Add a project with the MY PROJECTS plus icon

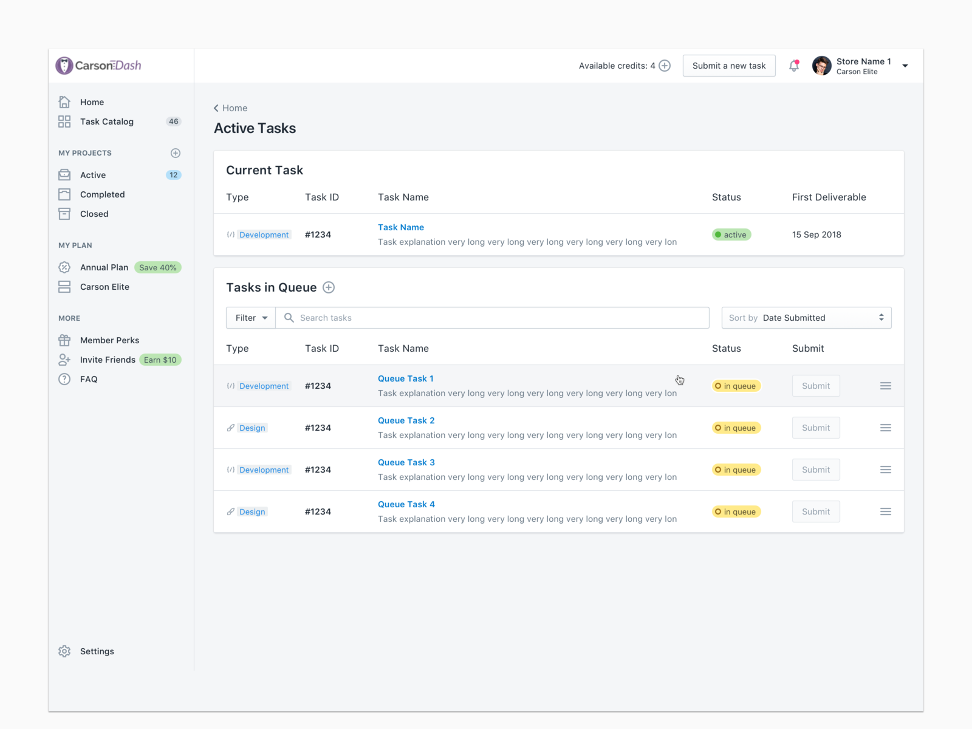coord(176,153)
